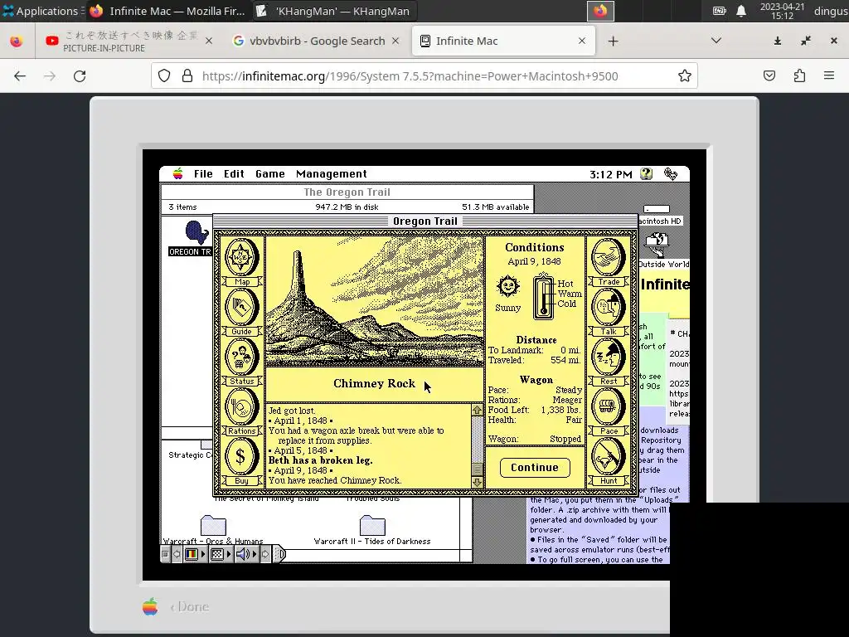This screenshot has height=637, width=849.
Task: Switch to vbvbvbirb Google Search tab
Action: tap(316, 41)
